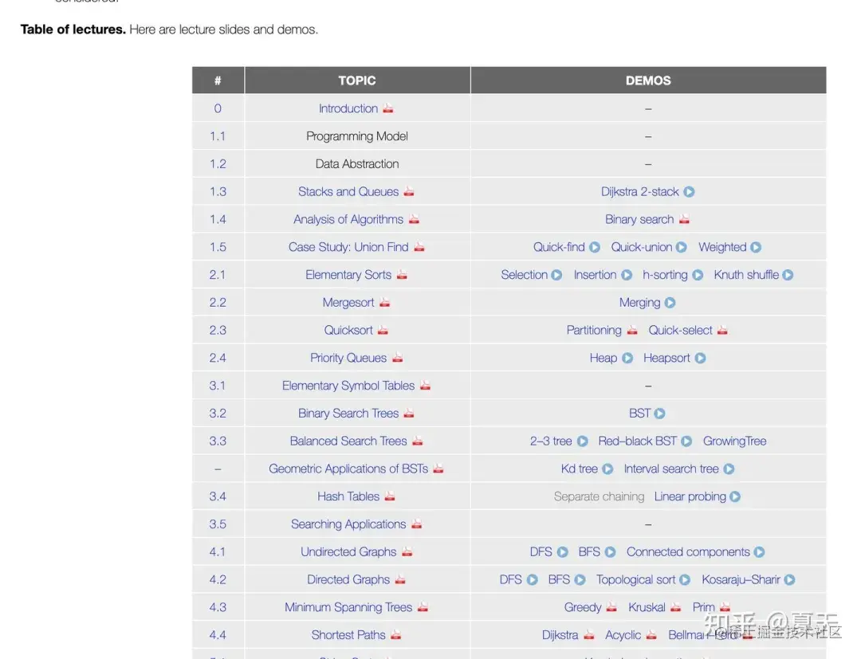Click the play icon next to Quick-find

[x=595, y=247]
